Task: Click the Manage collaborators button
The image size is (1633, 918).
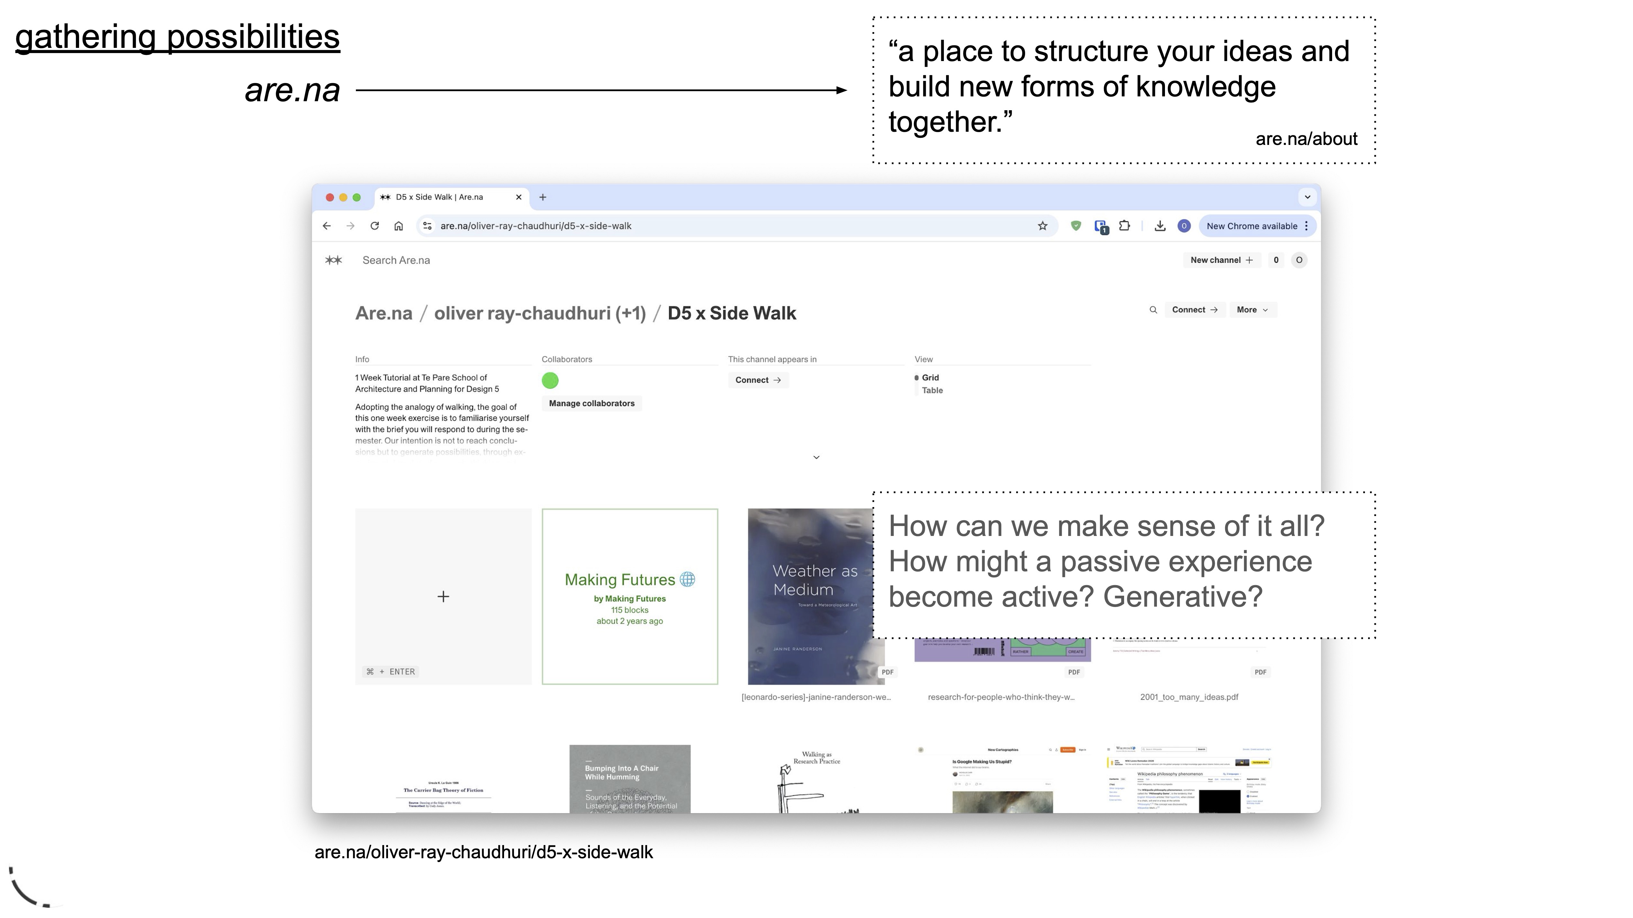Action: click(x=591, y=404)
